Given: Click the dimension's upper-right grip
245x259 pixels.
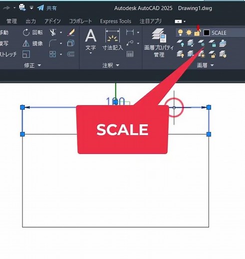Looking at the screenshot, I should pos(209,107).
